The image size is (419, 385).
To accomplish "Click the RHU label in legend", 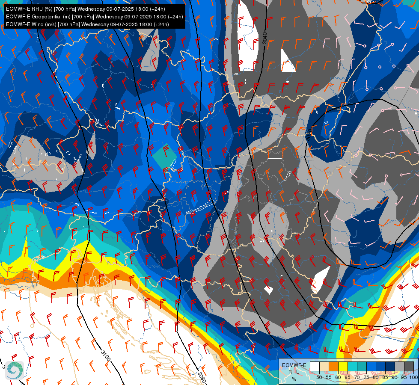I will tap(294, 372).
